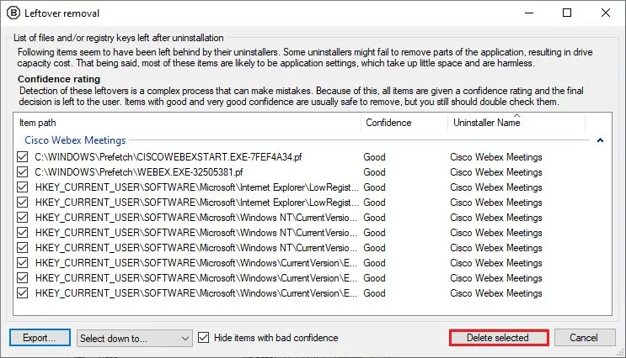Uncheck the CISCOWEBEXSTART.EXE-7FEF4A34.pf checkbox

tap(23, 157)
